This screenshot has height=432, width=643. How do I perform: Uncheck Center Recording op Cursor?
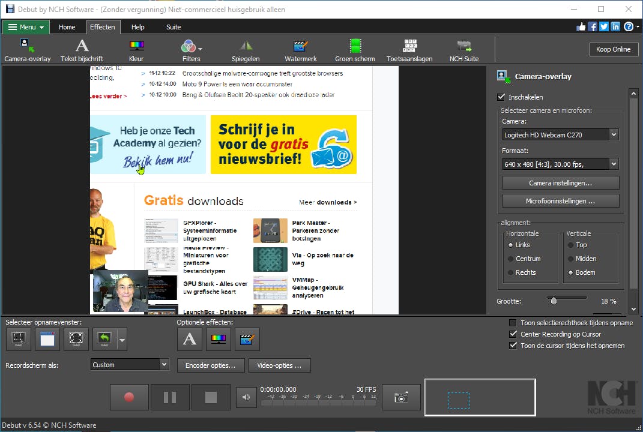pyautogui.click(x=513, y=334)
